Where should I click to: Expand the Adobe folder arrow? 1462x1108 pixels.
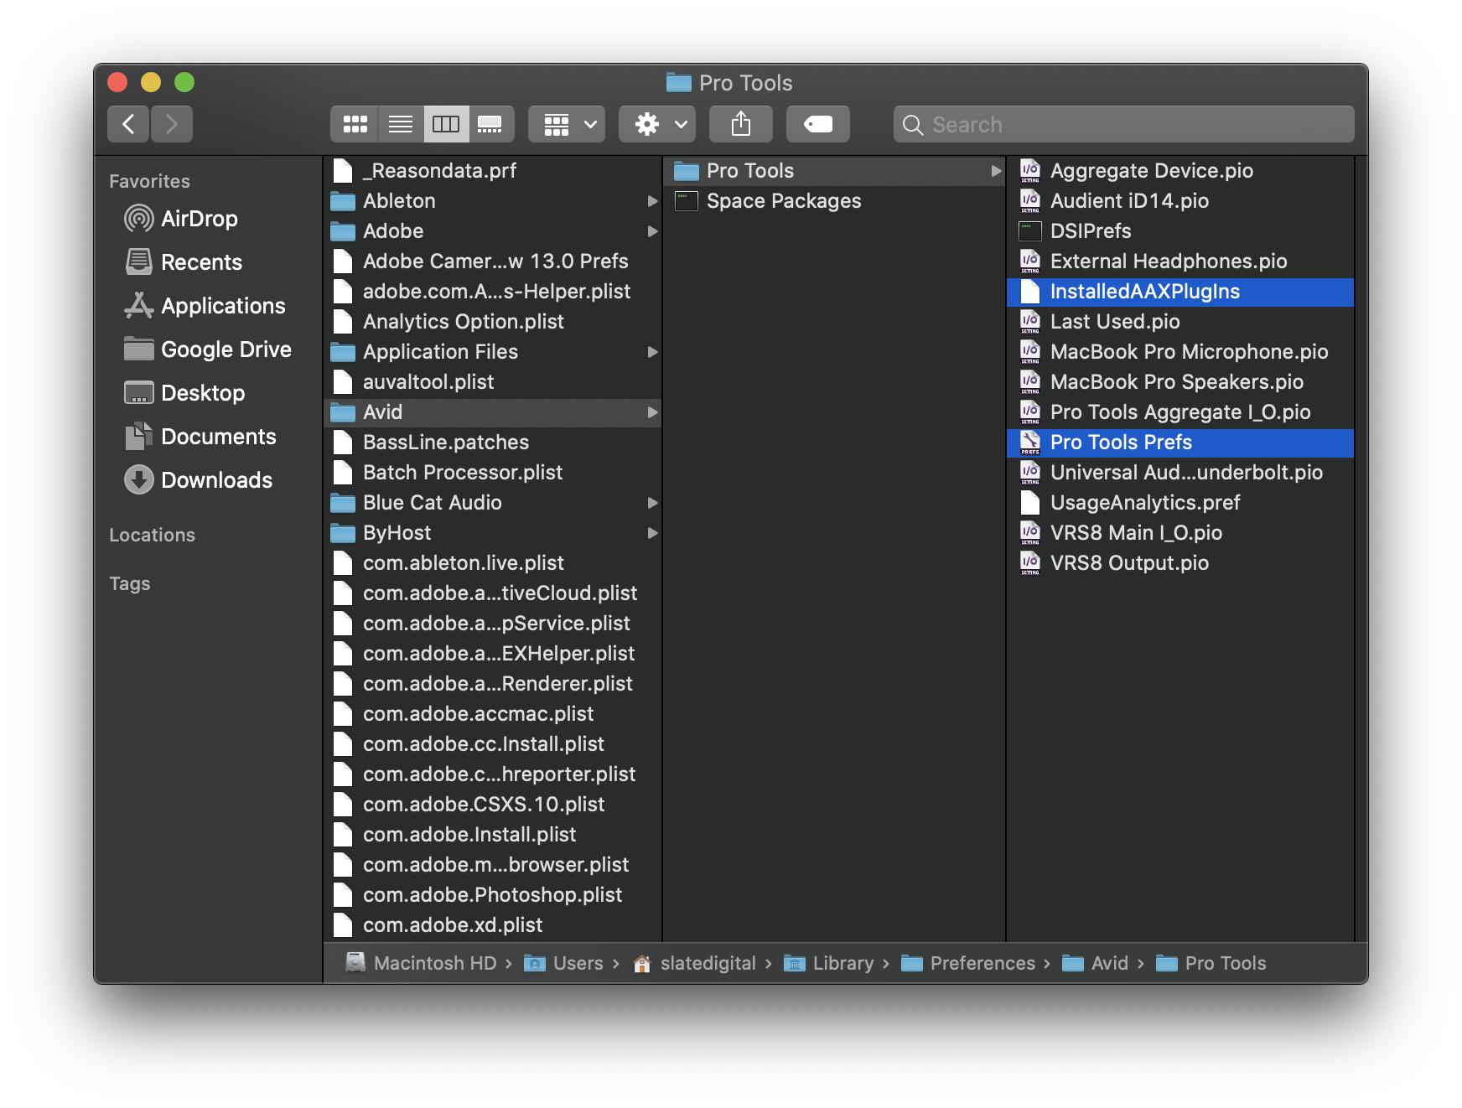[652, 231]
